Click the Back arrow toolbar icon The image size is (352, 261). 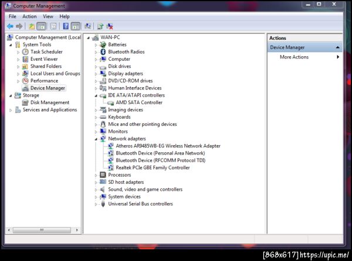10,26
